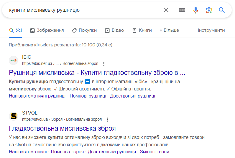Viewport: 235px width, 158px height.
Task: Go to the Книги tab
Action: (x=142, y=30)
